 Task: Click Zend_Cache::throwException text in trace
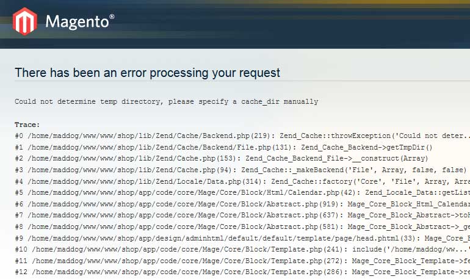coord(335,136)
